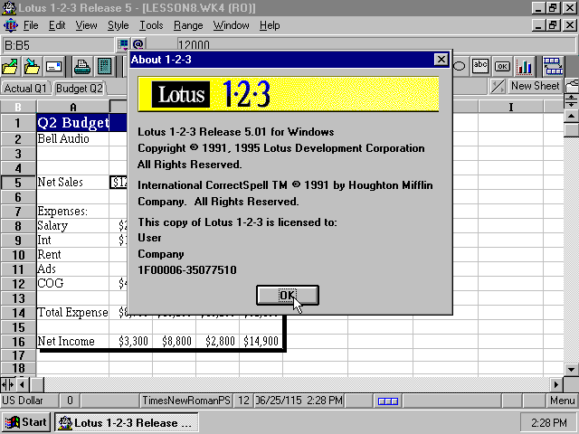The image size is (579, 434).
Task: Close the About 1-2-3 dialog
Action: point(441,60)
